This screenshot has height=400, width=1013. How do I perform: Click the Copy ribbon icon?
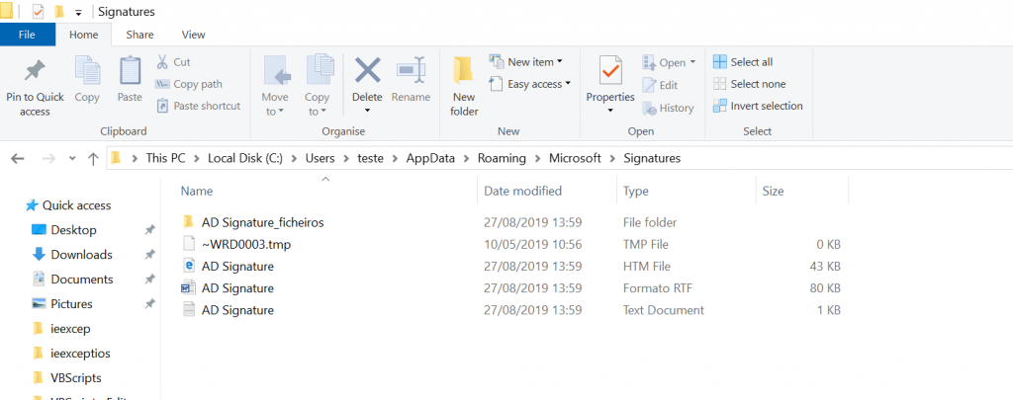pos(87,70)
